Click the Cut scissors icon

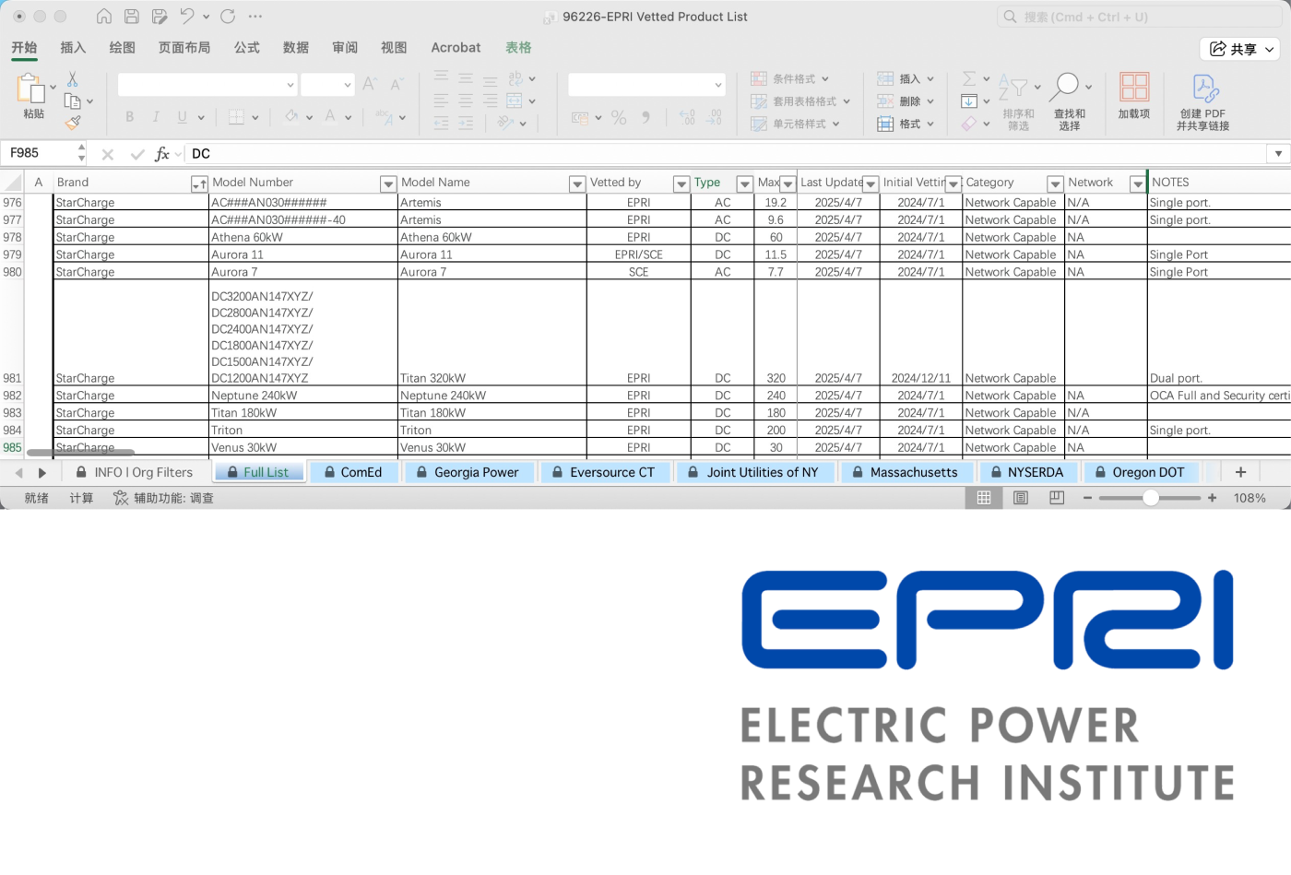click(x=73, y=80)
